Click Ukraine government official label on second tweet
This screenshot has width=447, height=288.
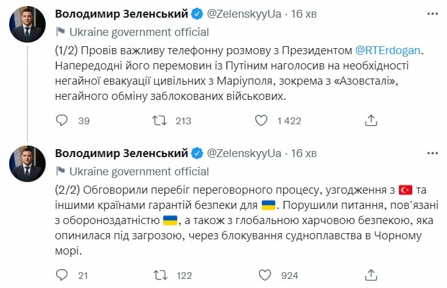coord(138,172)
